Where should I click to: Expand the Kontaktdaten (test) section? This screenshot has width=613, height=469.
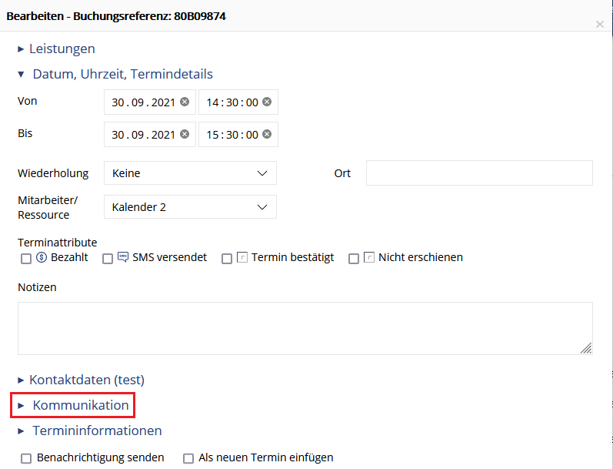(82, 380)
